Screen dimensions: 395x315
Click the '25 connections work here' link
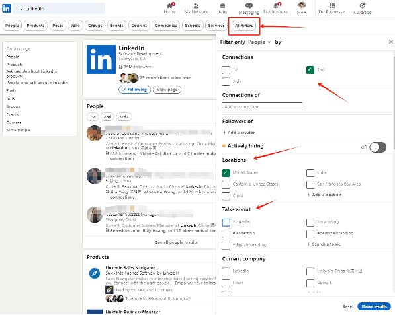pos(165,78)
